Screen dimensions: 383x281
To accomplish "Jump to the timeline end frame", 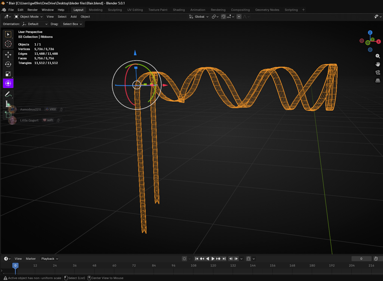I will [224, 259].
